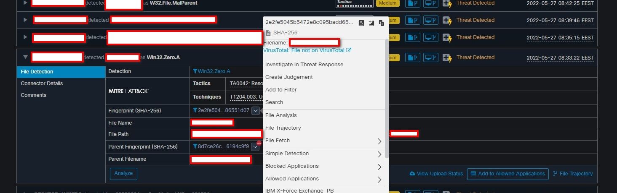The height and width of the screenshot is (193, 617).
Task: Open dropdown next to parent fingerprint 8d7ce26c
Action: [x=255, y=146]
